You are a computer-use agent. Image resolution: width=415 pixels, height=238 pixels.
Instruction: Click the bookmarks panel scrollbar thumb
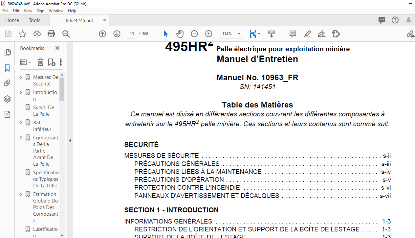coord(62,89)
